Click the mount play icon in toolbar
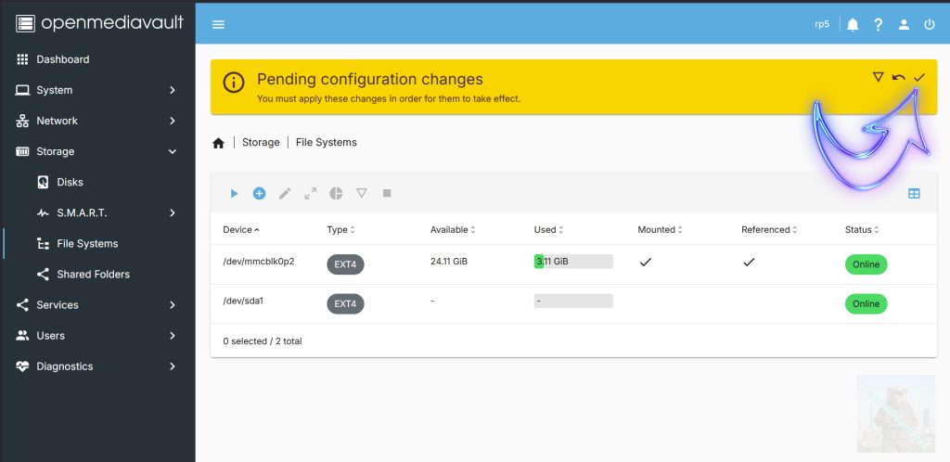 point(234,193)
